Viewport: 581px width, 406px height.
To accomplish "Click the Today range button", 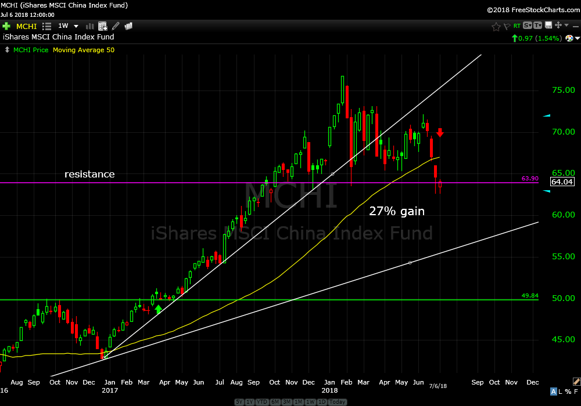I will coord(338,402).
